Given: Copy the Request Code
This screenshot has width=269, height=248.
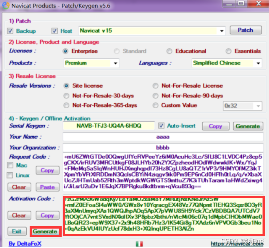Looking at the screenshot, I should click(48, 170).
